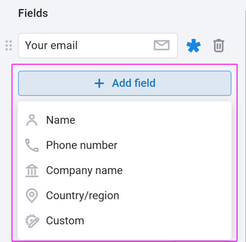
Task: Click the envelope icon in email field
Action: click(162, 45)
